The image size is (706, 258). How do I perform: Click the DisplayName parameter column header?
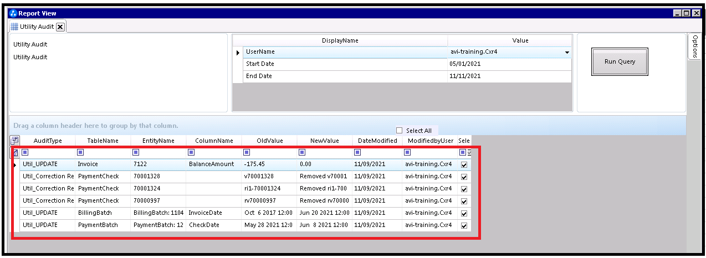pyautogui.click(x=340, y=40)
